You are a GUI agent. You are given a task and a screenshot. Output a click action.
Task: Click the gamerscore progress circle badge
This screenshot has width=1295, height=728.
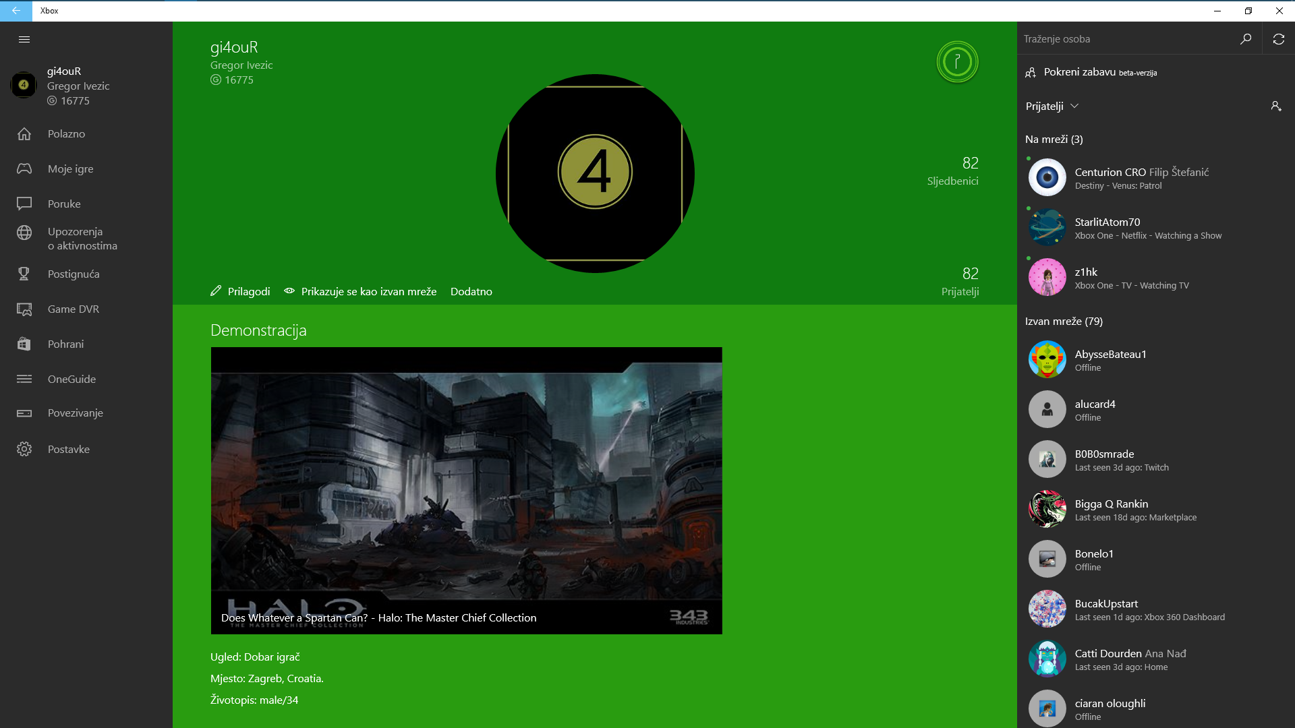click(956, 62)
